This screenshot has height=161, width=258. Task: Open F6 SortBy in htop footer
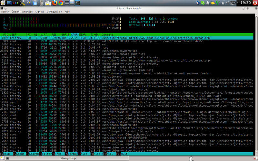coord(71,154)
